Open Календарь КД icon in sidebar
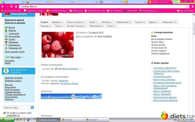Viewport: 195px width, 122px height. pos(6,48)
